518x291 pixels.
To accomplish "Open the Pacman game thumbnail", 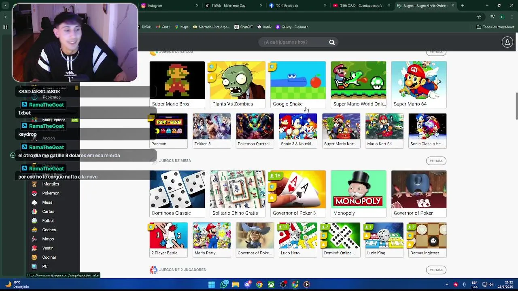I will point(168,127).
